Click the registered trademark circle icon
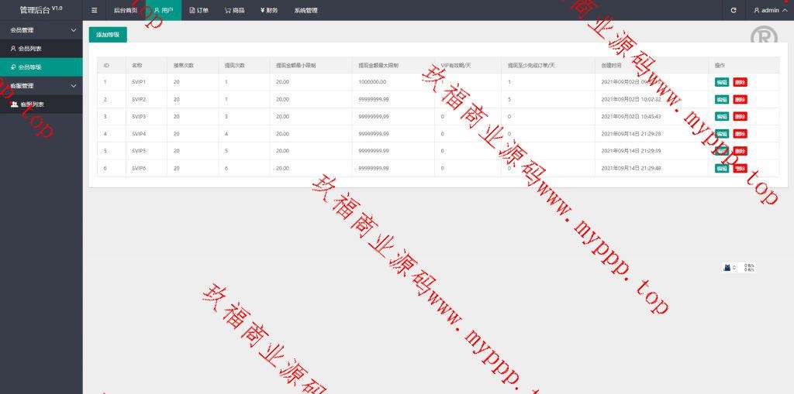 click(x=763, y=37)
